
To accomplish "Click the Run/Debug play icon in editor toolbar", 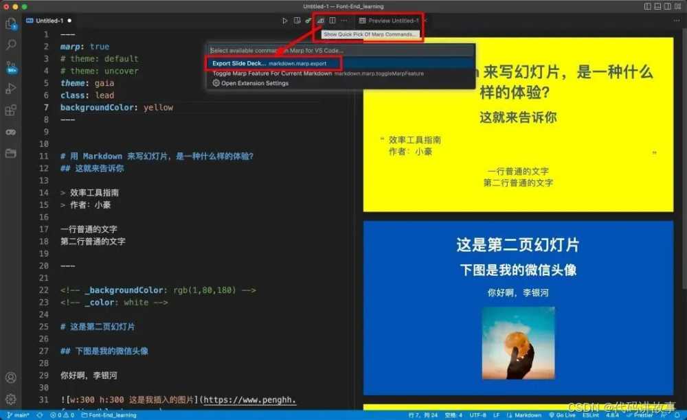I will pyautogui.click(x=285, y=21).
